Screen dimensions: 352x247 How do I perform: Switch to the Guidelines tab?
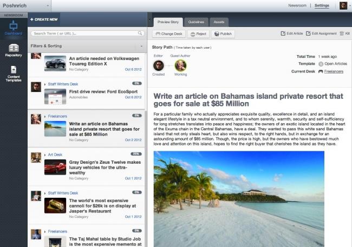196,22
